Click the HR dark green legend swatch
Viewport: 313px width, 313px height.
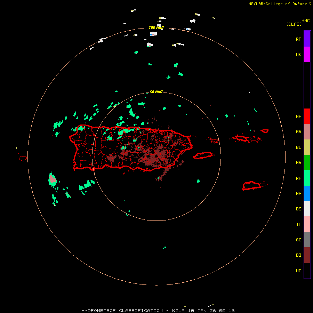pos(307,163)
